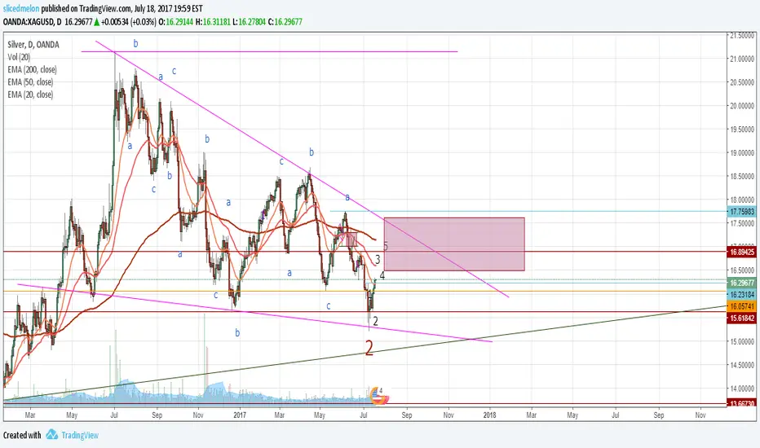
Task: Click the 20.00000 price axis label
Action: pyautogui.click(x=742, y=106)
